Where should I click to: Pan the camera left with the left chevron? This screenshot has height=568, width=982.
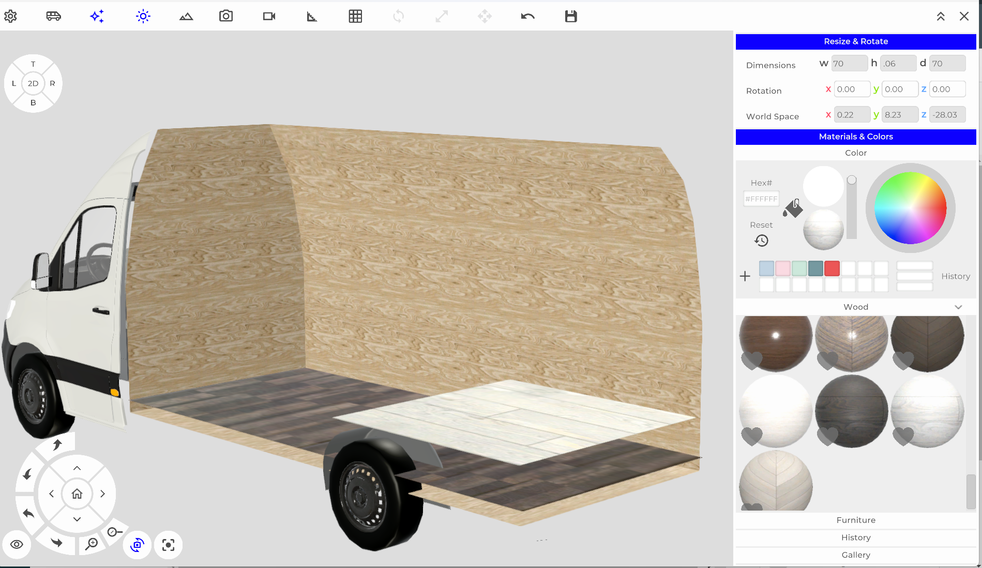[x=52, y=494]
